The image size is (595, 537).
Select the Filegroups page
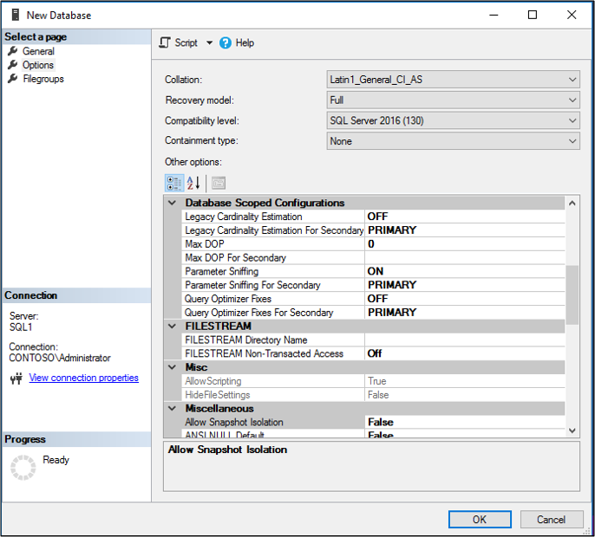[x=42, y=79]
